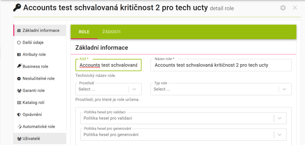305x145 pixels.
Task: Open Garanti role people icon
Action: click(19, 91)
